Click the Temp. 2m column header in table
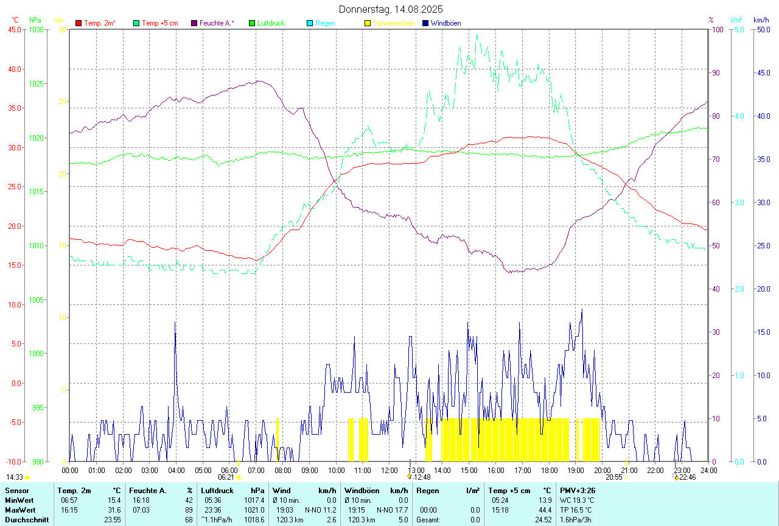 pyautogui.click(x=74, y=490)
